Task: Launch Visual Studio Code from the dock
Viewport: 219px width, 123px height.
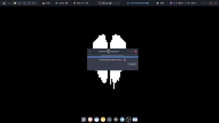Action: click(x=122, y=120)
